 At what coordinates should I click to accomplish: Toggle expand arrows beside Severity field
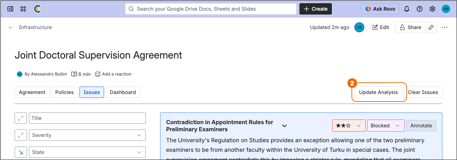[21, 135]
